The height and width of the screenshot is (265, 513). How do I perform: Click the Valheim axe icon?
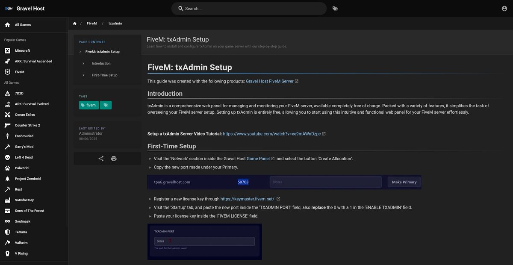point(7,243)
